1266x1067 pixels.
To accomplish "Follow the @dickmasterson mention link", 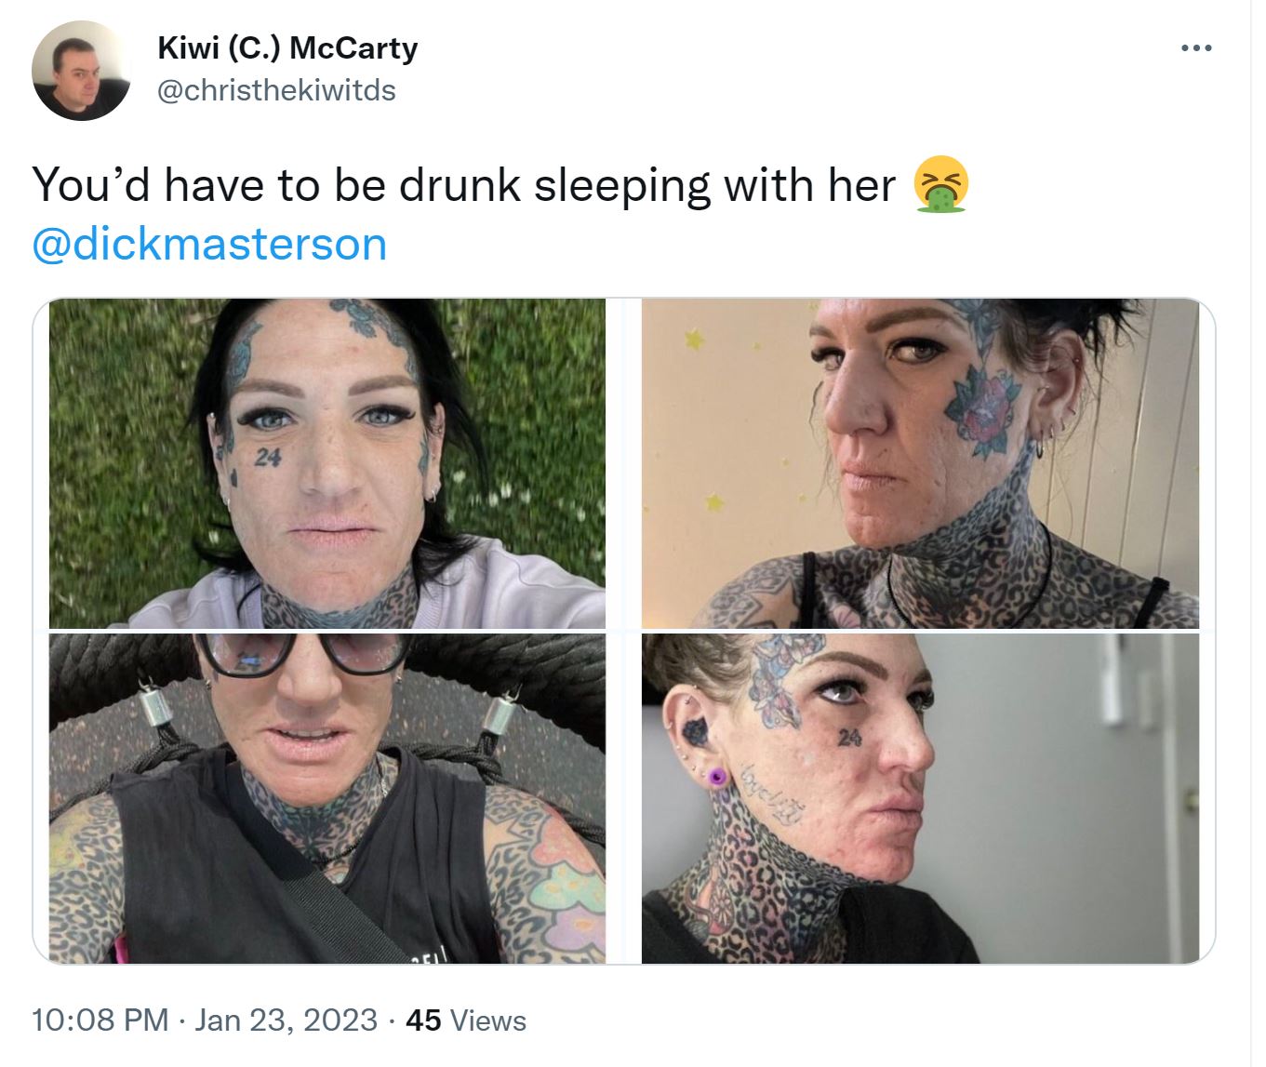I will (x=209, y=245).
